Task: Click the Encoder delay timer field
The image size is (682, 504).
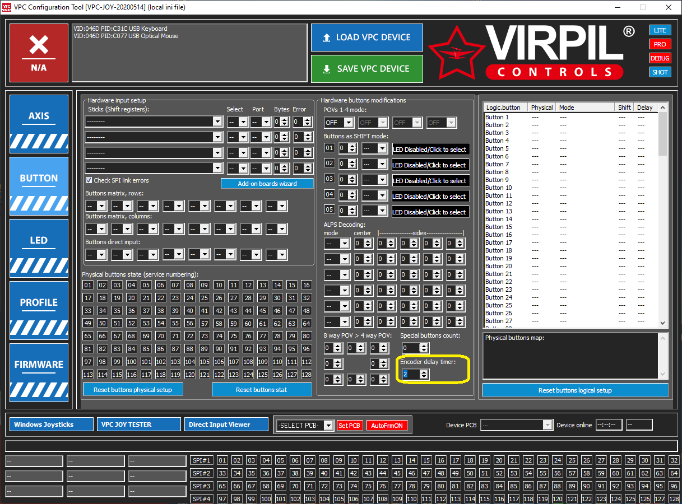Action: (x=415, y=374)
